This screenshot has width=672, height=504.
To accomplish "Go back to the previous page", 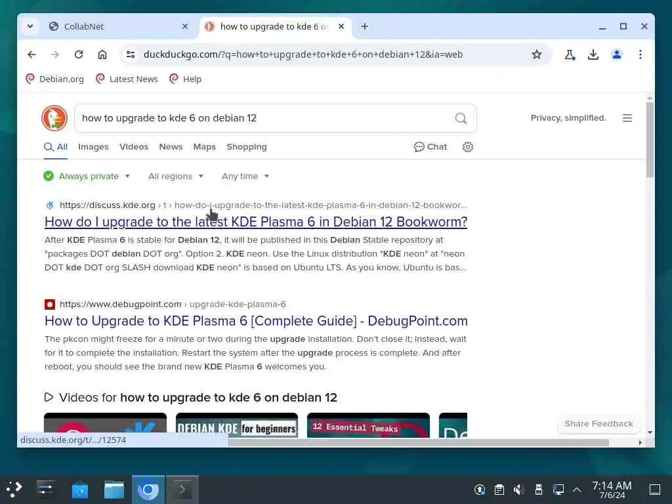I will point(31,54).
